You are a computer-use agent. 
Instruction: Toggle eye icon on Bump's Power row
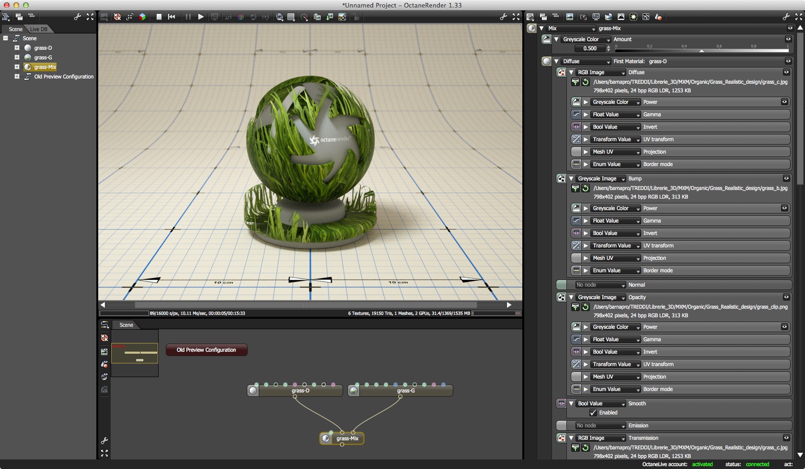784,208
